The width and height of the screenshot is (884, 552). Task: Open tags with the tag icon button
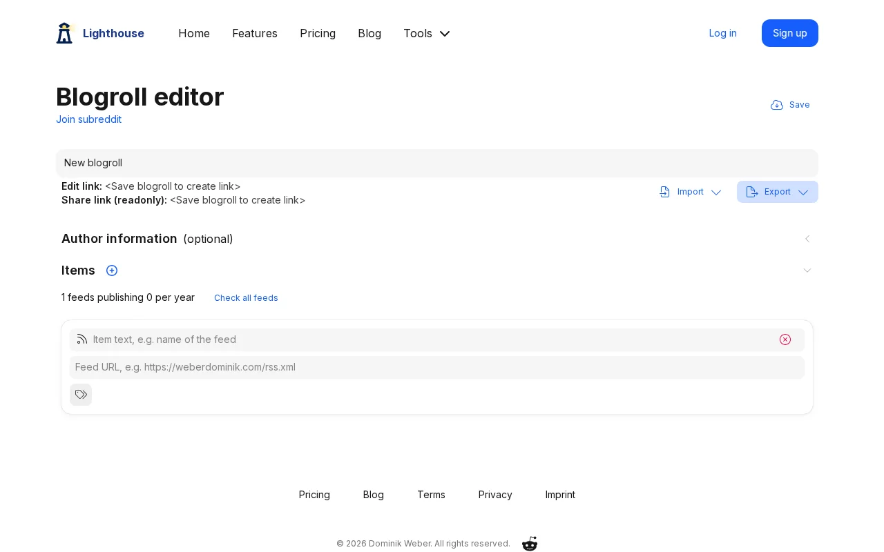(x=81, y=395)
